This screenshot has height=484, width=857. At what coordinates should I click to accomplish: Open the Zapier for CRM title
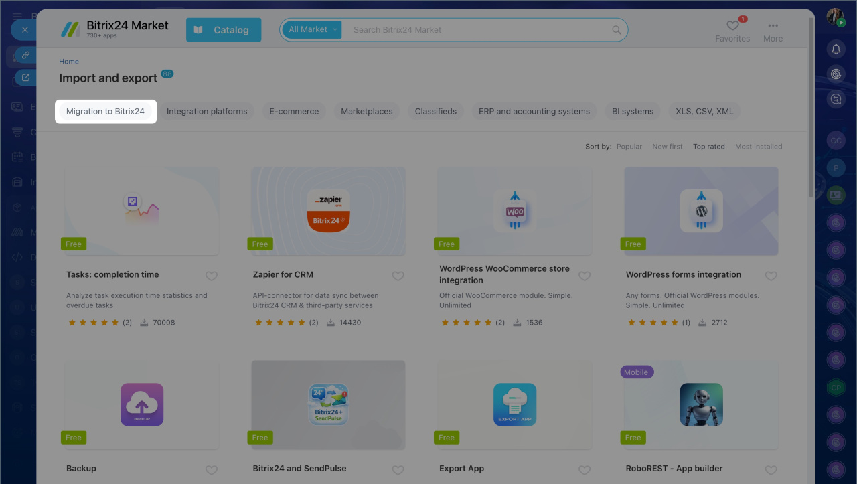click(x=283, y=274)
